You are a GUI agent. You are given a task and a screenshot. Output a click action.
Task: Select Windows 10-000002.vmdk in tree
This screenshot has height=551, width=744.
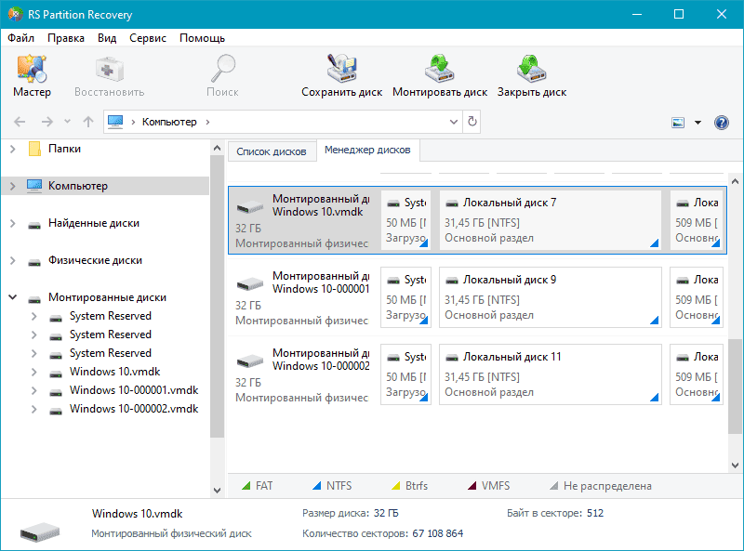coord(134,409)
